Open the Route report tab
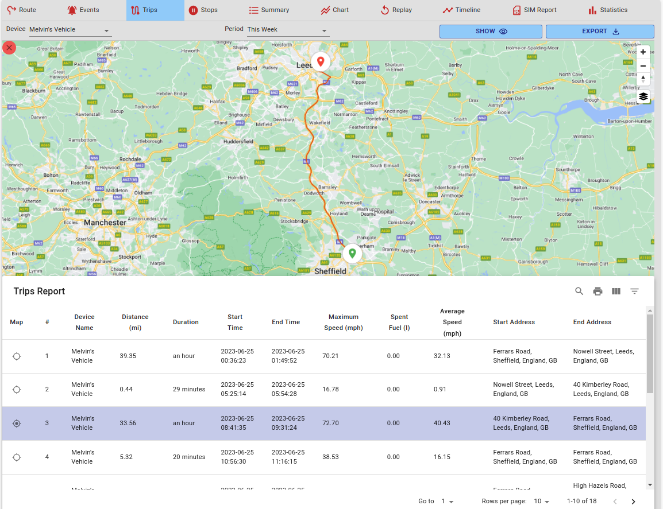Image resolution: width=663 pixels, height=509 pixels. 22,10
